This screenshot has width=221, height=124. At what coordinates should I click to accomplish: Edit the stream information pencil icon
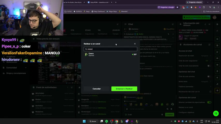tap(205, 24)
